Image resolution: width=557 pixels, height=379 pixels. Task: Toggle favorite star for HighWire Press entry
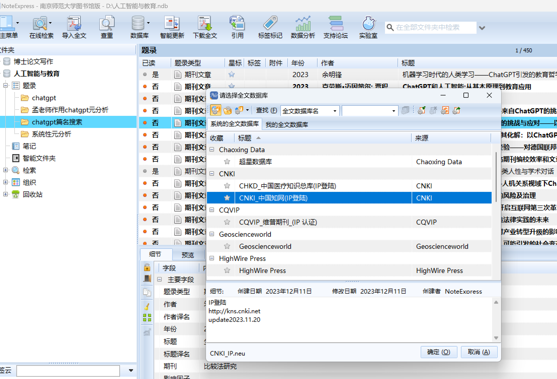[227, 270]
